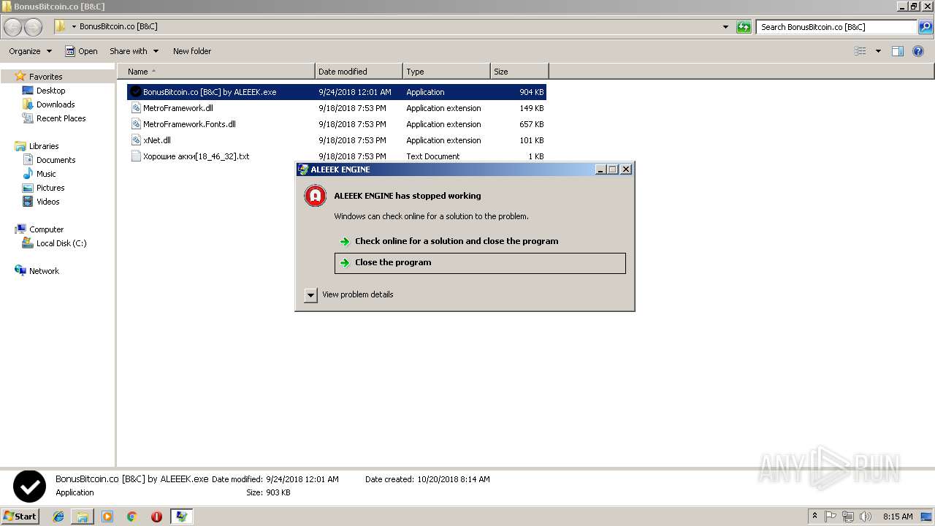The height and width of the screenshot is (526, 935).
Task: Toggle the preview pane
Action: pos(898,51)
